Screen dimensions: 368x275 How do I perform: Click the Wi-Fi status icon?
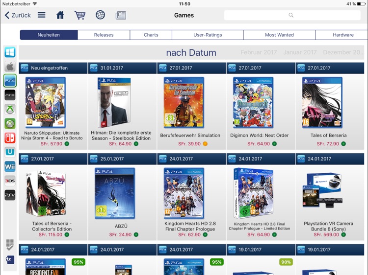tap(35, 4)
